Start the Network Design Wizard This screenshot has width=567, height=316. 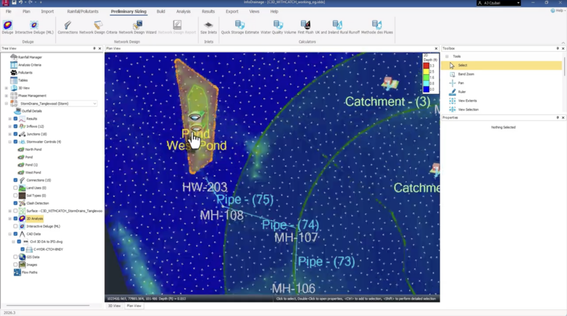[137, 28]
